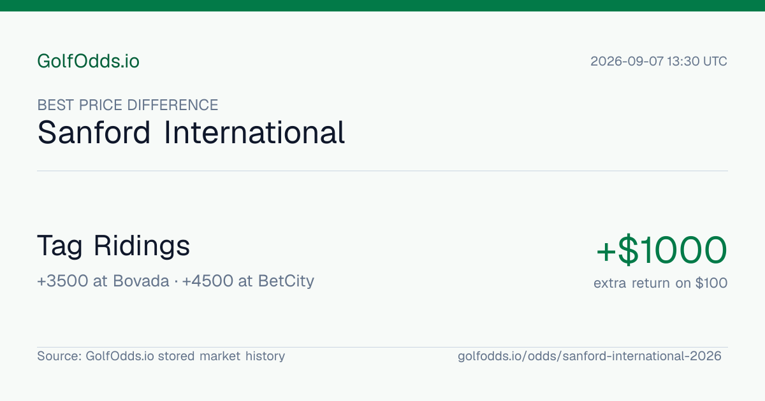Click the 'Source:' label in the footer
This screenshot has width=765, height=401.
pyautogui.click(x=59, y=356)
